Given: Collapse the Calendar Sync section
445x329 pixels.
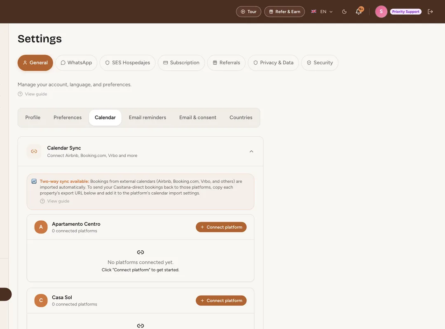Looking at the screenshot, I should click(251, 152).
